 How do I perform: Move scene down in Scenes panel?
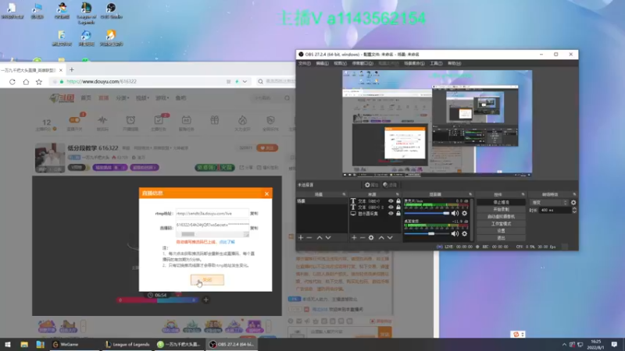pos(328,238)
